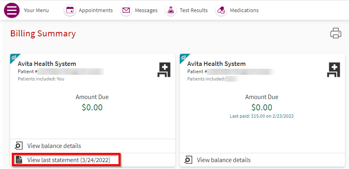
Task: Click the document icon beside last statement
Action: point(19,160)
